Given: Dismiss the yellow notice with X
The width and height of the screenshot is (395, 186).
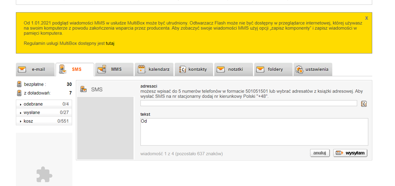Looking at the screenshot, I should pyautogui.click(x=367, y=18).
